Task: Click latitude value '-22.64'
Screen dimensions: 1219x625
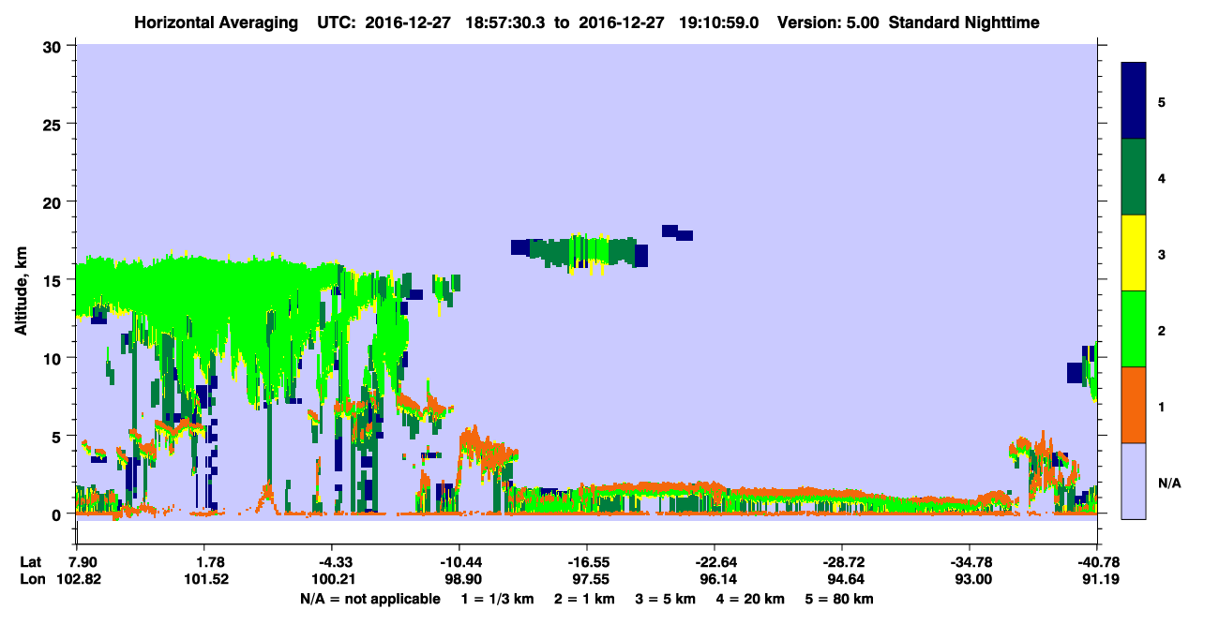Action: (715, 561)
